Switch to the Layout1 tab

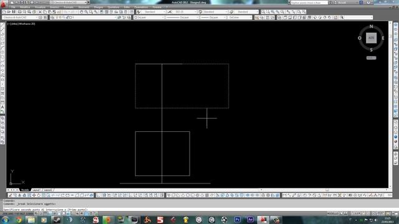[36, 190]
